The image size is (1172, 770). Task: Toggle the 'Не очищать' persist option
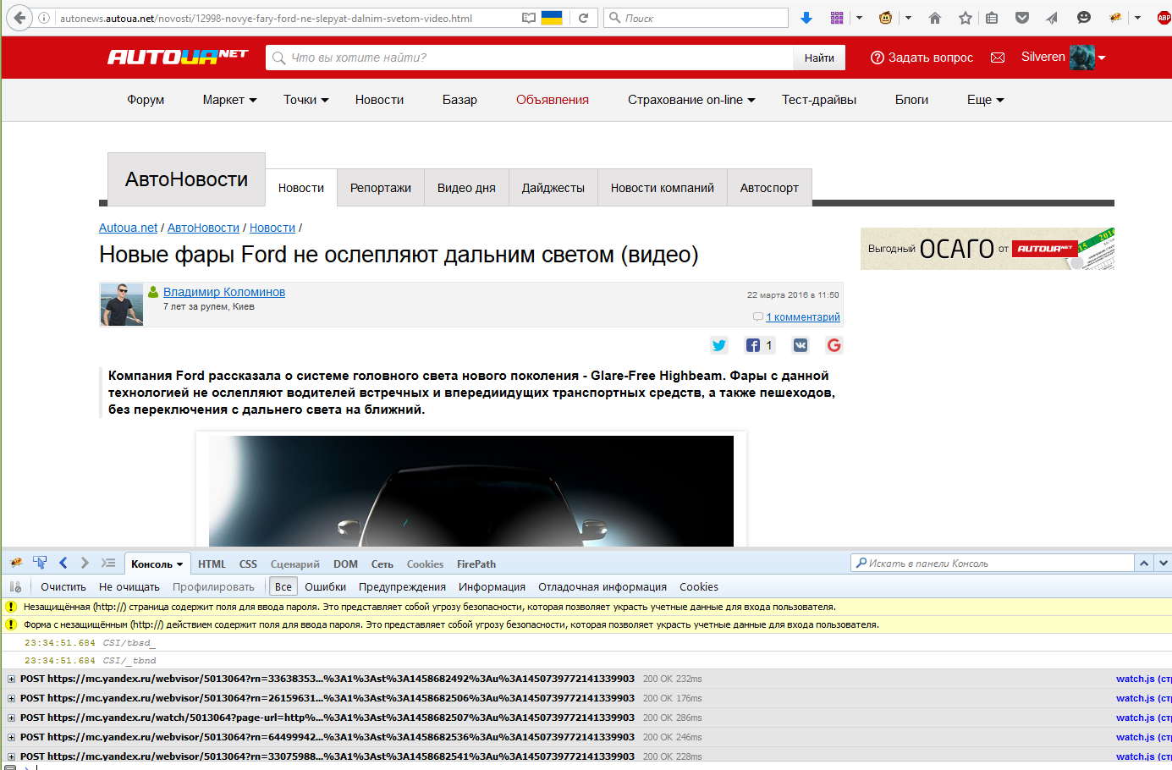coord(129,586)
